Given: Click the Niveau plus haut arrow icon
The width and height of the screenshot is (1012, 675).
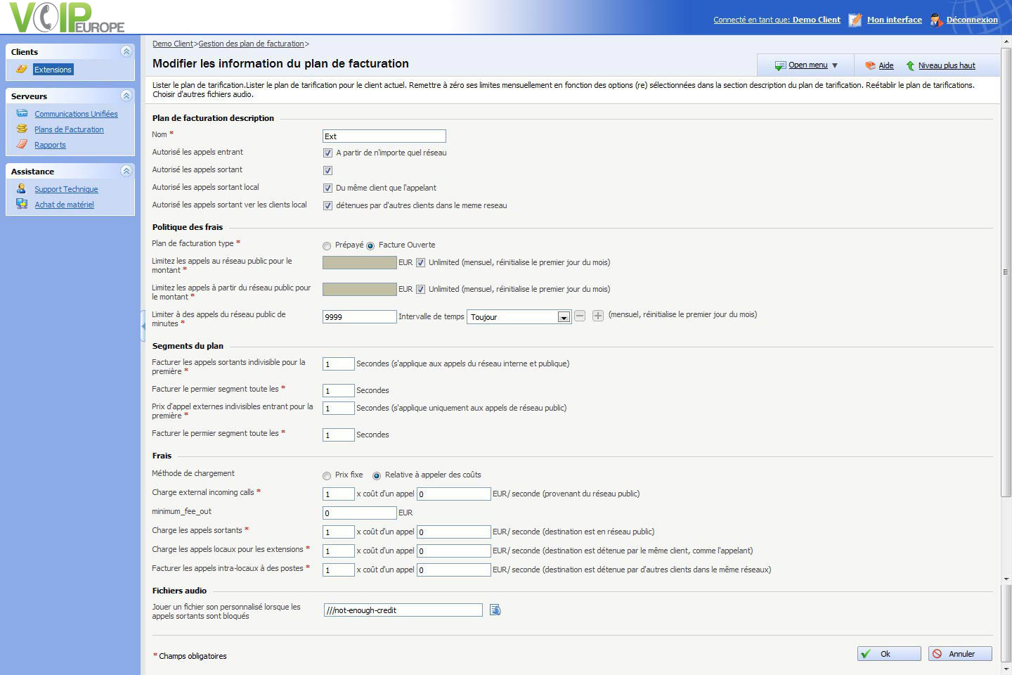Looking at the screenshot, I should pyautogui.click(x=910, y=65).
